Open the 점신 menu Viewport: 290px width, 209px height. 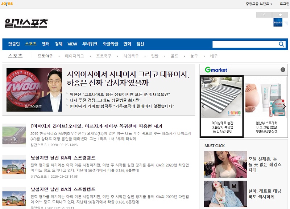(140, 44)
